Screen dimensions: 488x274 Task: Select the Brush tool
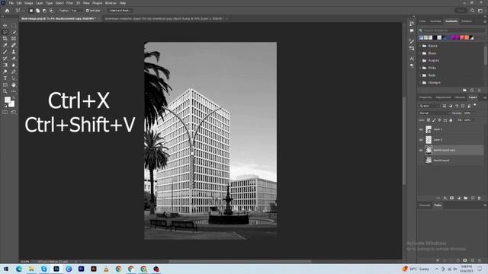click(x=5, y=52)
